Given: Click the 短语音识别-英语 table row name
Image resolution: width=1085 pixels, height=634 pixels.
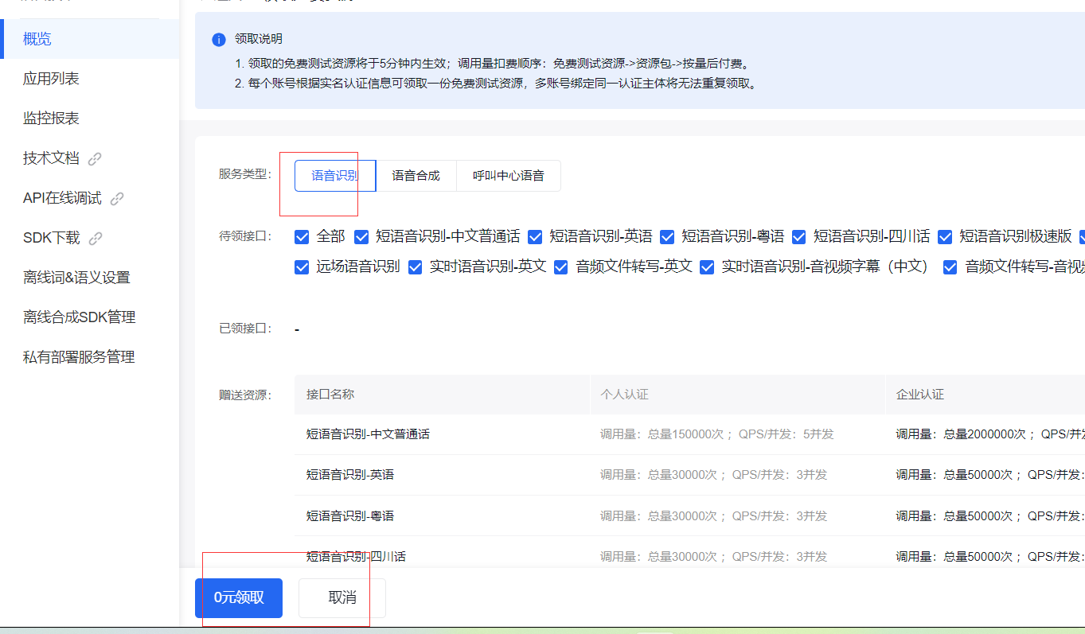Looking at the screenshot, I should (x=350, y=475).
